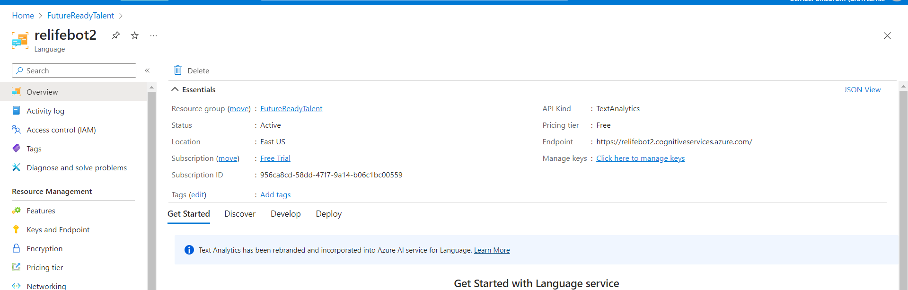Click the info icon in rebrand banner
Screen dimensions: 908x290
[x=189, y=250]
